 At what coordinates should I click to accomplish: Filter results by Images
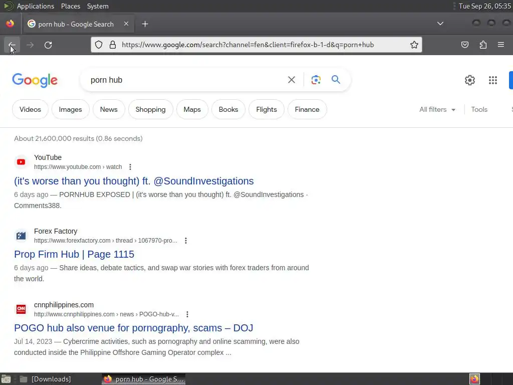click(70, 109)
